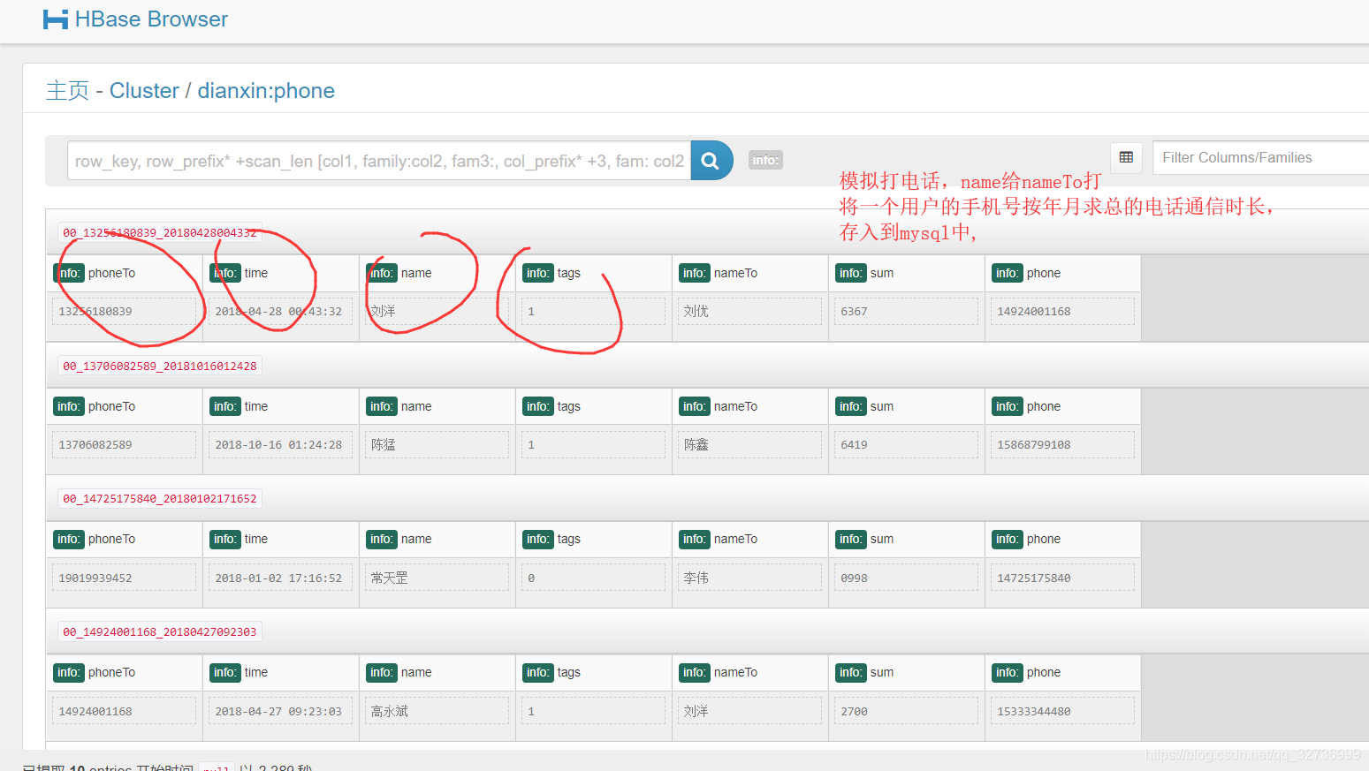The image size is (1369, 771).
Task: Click info: phoneTo header in the 13706082589 row
Action: tap(95, 406)
